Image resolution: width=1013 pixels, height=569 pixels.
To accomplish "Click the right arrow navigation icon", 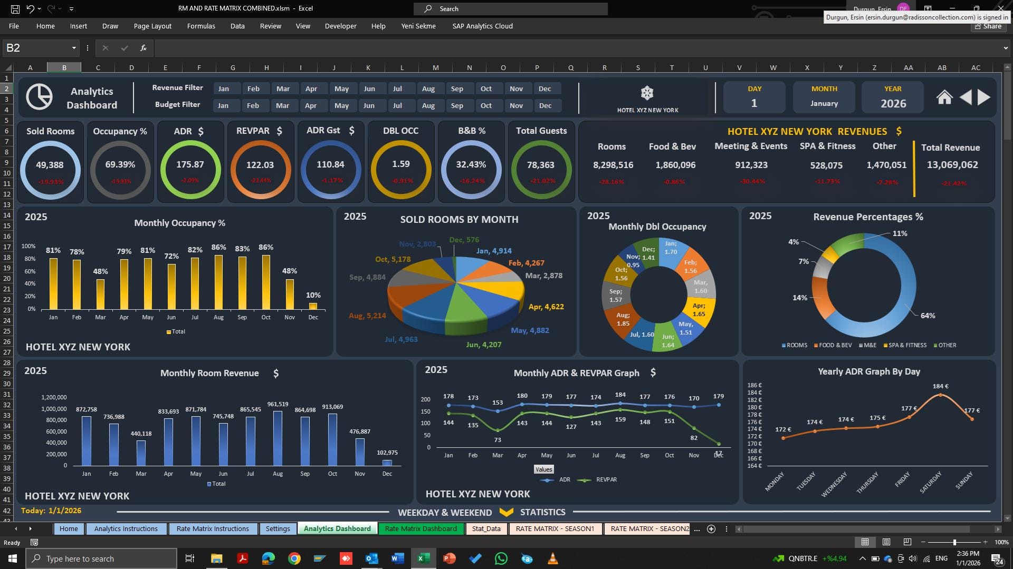I will point(984,97).
